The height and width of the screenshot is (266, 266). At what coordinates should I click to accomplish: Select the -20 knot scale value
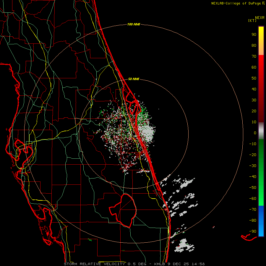253,155
